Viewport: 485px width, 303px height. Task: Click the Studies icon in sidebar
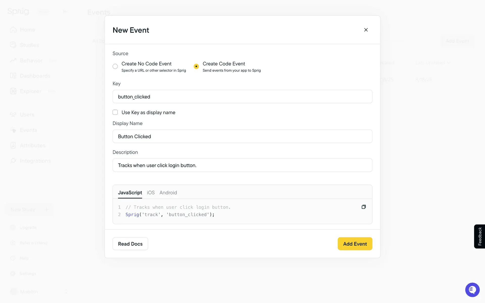click(13, 45)
